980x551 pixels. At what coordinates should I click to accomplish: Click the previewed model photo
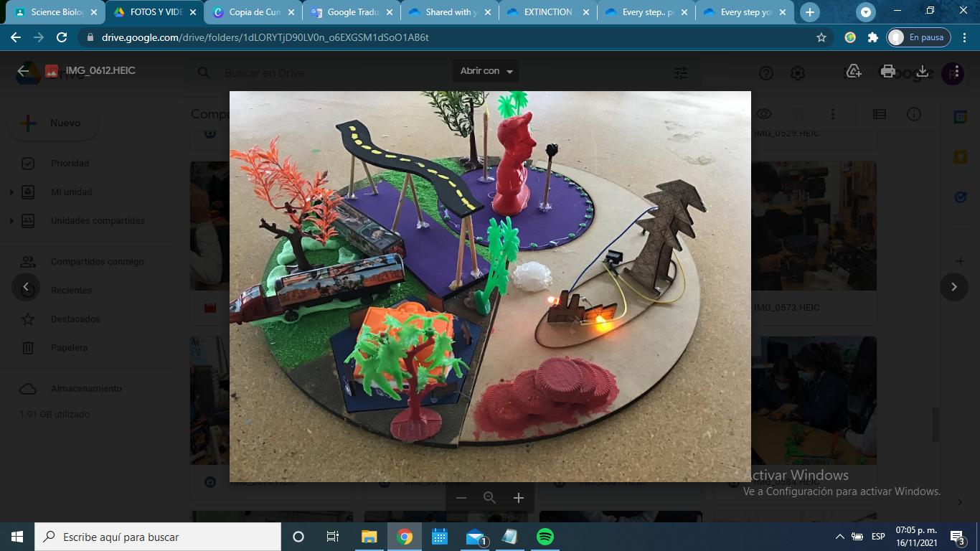tap(490, 286)
